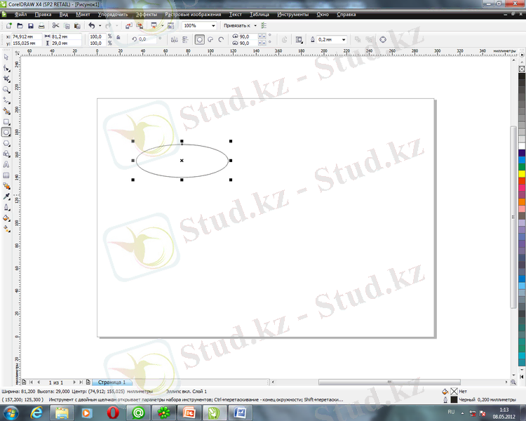The height and width of the screenshot is (421, 526).
Task: Select the Pick tool
Action: click(x=6, y=58)
